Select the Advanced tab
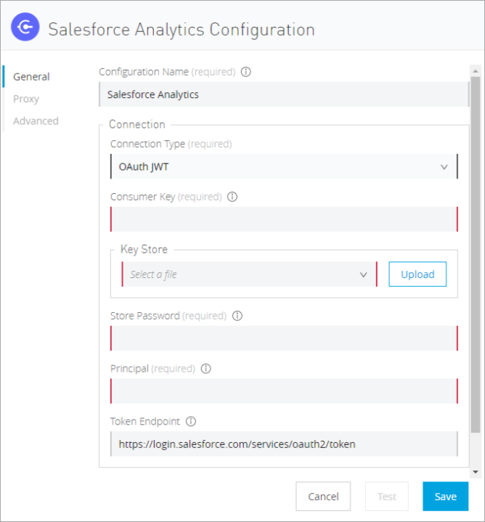 [36, 121]
